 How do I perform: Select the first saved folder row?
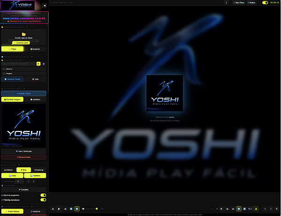[23, 69]
